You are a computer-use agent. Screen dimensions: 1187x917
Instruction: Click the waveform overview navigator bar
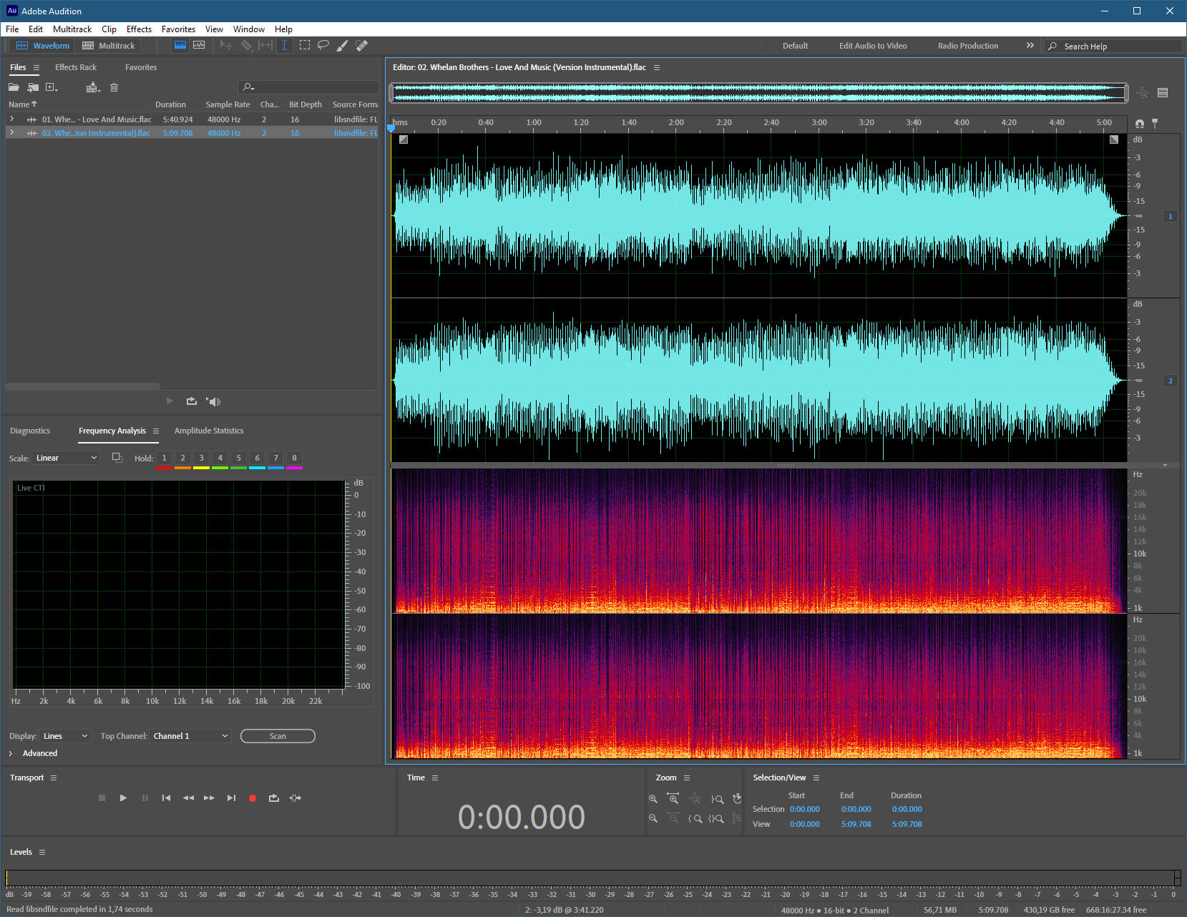click(x=758, y=92)
